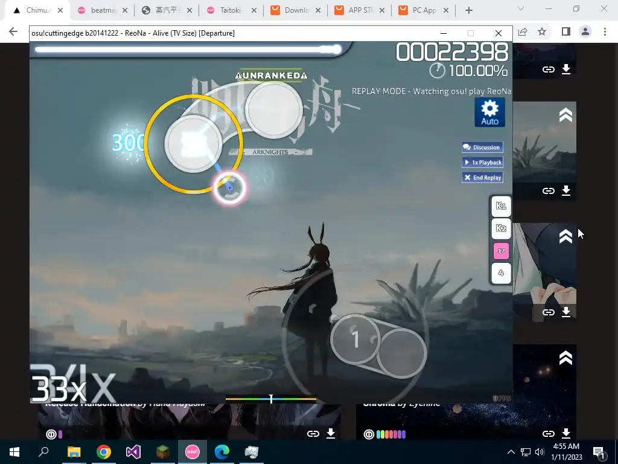Go back with Chrome's back arrow
This screenshot has width=618, height=464.
tap(13, 31)
